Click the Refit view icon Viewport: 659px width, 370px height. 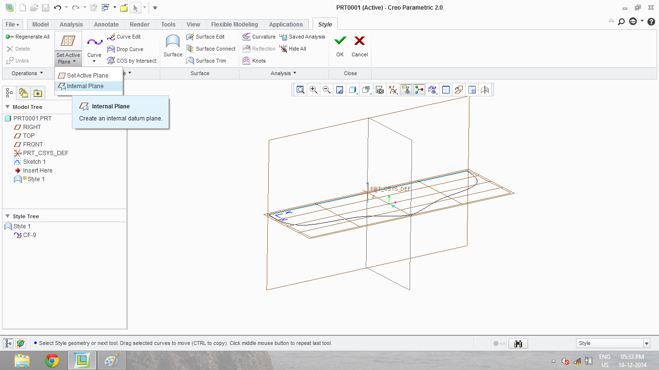(x=301, y=90)
